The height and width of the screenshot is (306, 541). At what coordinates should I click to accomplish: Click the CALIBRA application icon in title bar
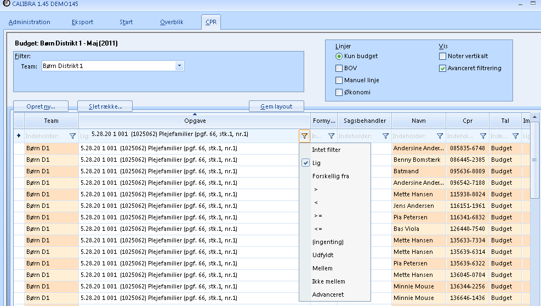[6, 4]
